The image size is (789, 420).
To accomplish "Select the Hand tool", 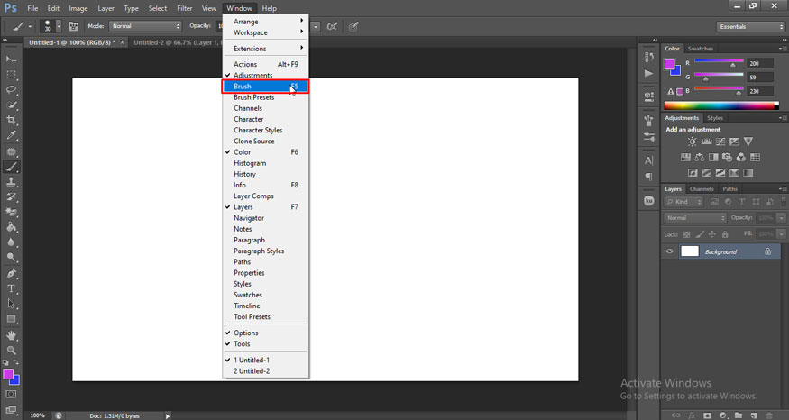I will (x=12, y=335).
